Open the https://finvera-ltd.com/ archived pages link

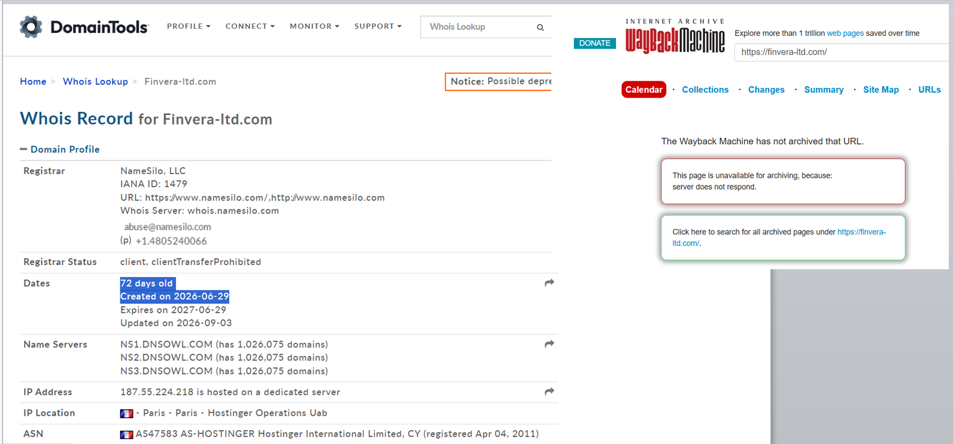(861, 232)
